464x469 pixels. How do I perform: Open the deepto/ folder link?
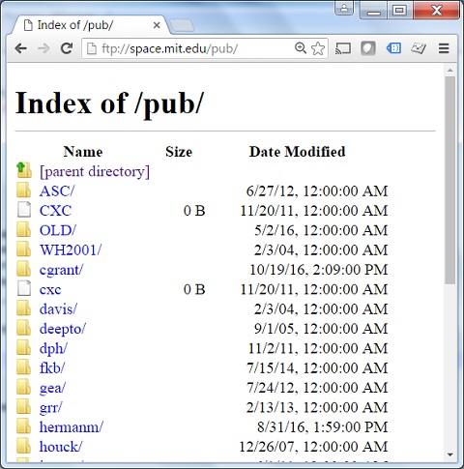[63, 329]
